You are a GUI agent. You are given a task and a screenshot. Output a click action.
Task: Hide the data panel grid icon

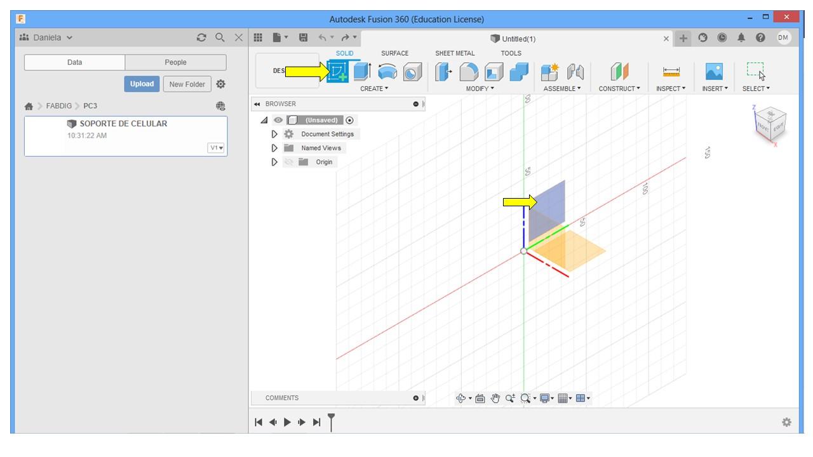tap(258, 38)
